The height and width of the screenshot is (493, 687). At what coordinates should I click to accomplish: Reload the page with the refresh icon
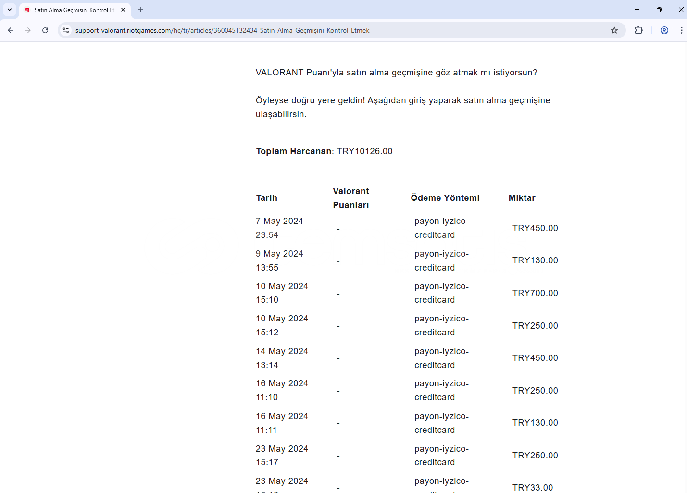tap(45, 30)
